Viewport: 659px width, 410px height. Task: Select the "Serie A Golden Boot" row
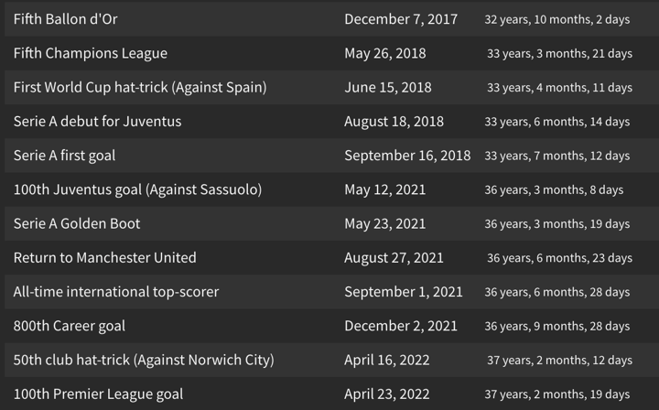pos(77,223)
